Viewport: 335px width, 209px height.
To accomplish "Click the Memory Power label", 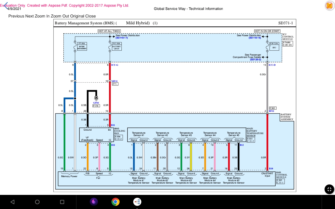I will click(x=69, y=176).
